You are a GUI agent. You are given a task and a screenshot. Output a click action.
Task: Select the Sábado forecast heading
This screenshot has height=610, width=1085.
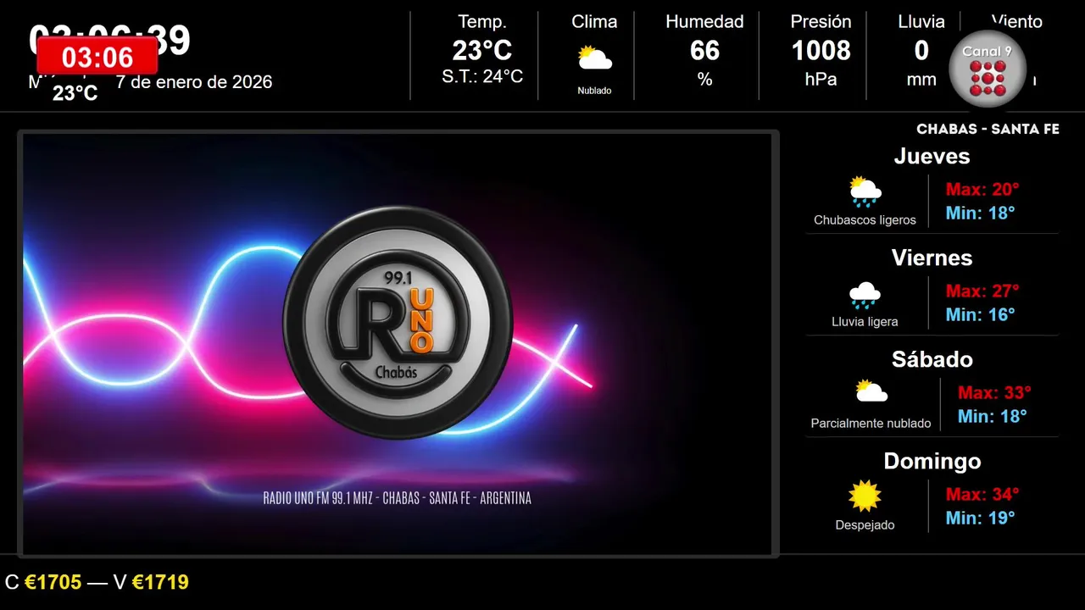click(x=932, y=359)
